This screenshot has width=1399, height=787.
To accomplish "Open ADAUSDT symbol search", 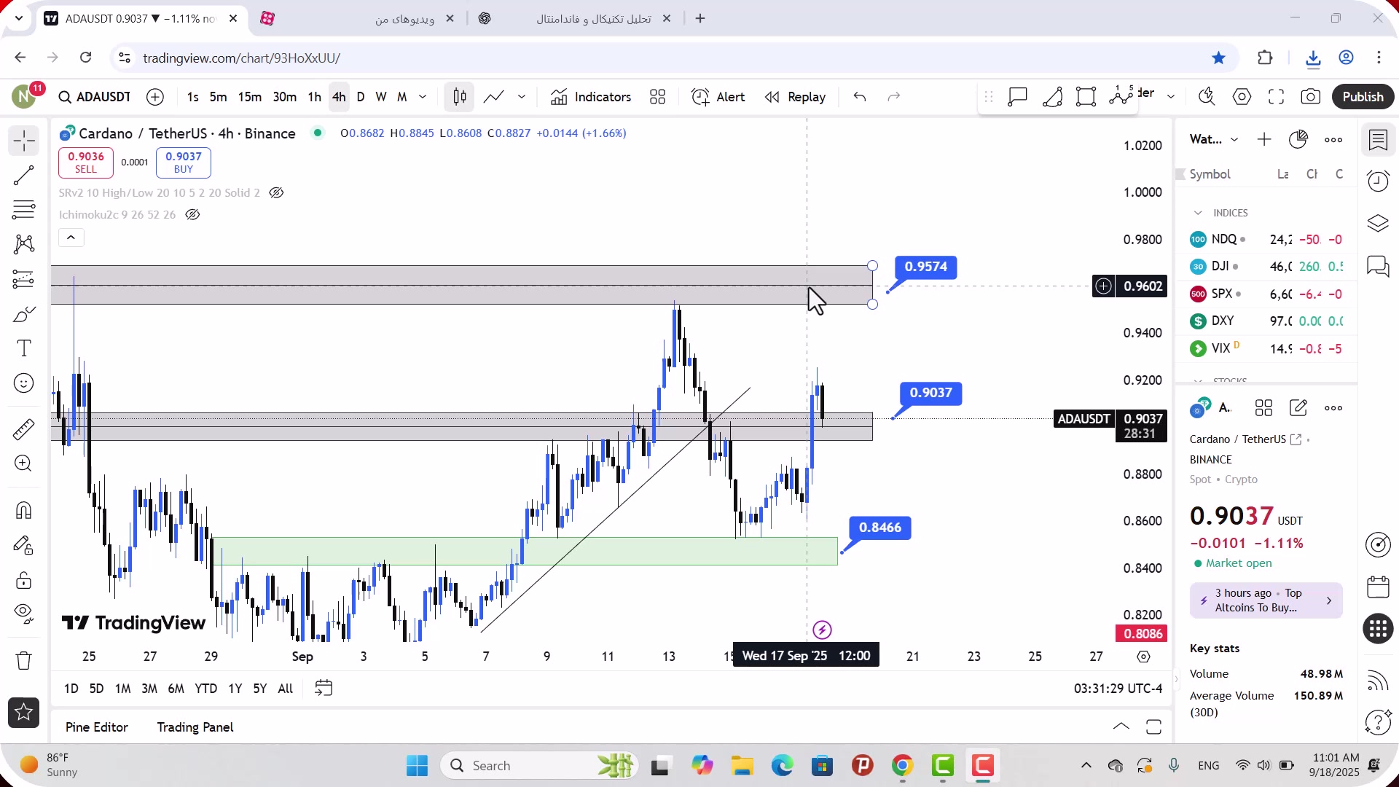I will point(95,97).
